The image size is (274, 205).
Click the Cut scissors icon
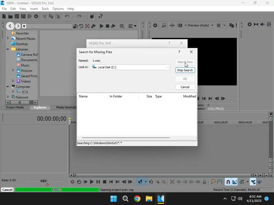click(45, 16)
